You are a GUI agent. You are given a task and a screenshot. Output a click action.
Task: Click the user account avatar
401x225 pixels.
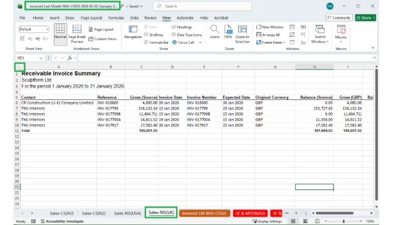330,6
